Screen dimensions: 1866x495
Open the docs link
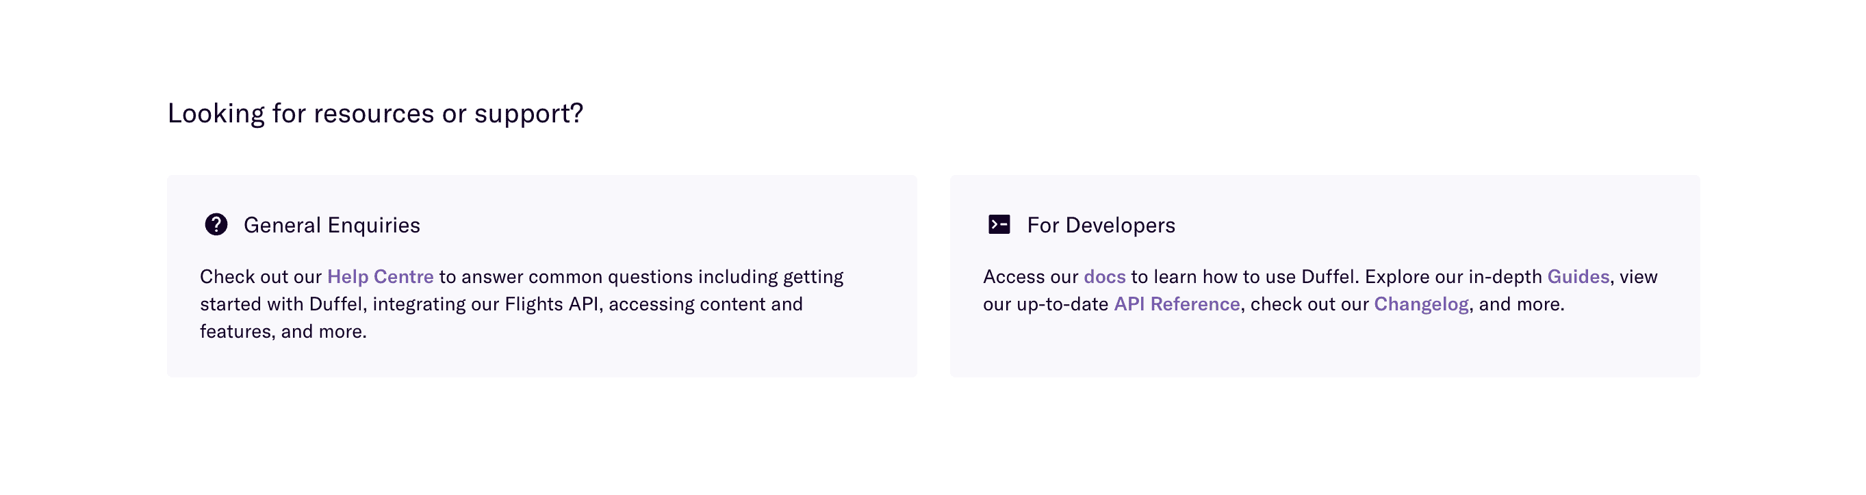click(1105, 276)
